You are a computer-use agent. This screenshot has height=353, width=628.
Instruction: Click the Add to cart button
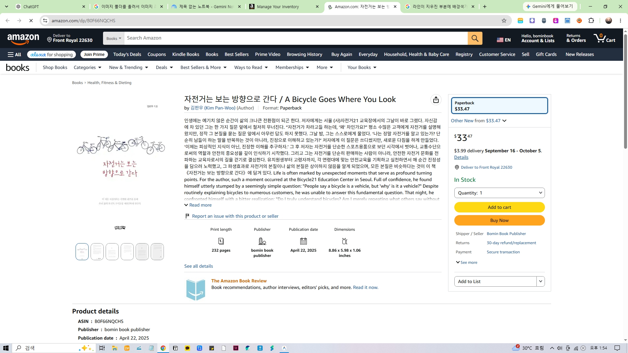tap(499, 207)
